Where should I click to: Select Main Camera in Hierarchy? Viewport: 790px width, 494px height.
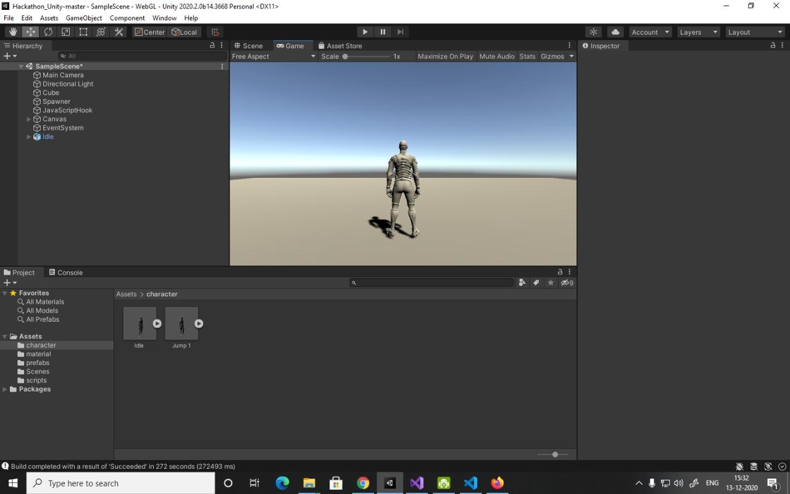[63, 75]
